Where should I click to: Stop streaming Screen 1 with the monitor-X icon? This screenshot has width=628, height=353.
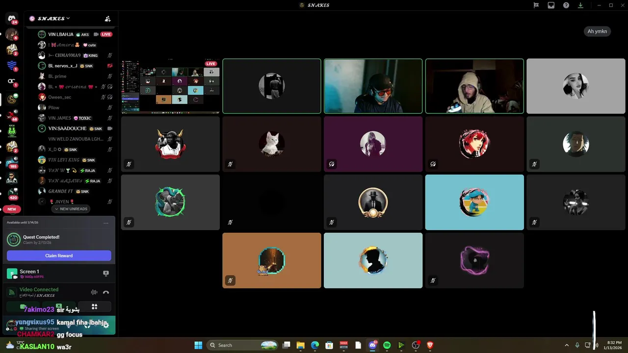tap(105, 273)
